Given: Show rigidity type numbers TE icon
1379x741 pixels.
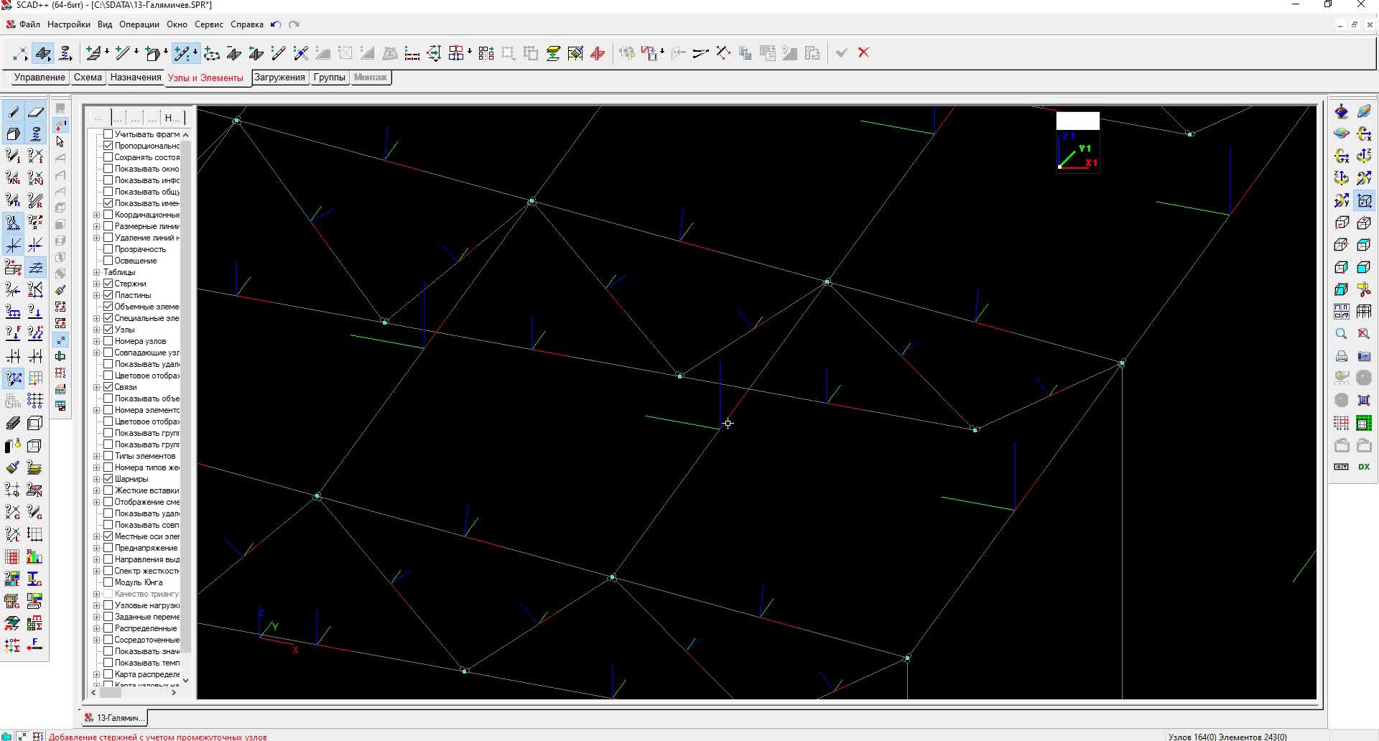Looking at the screenshot, I should (13, 201).
